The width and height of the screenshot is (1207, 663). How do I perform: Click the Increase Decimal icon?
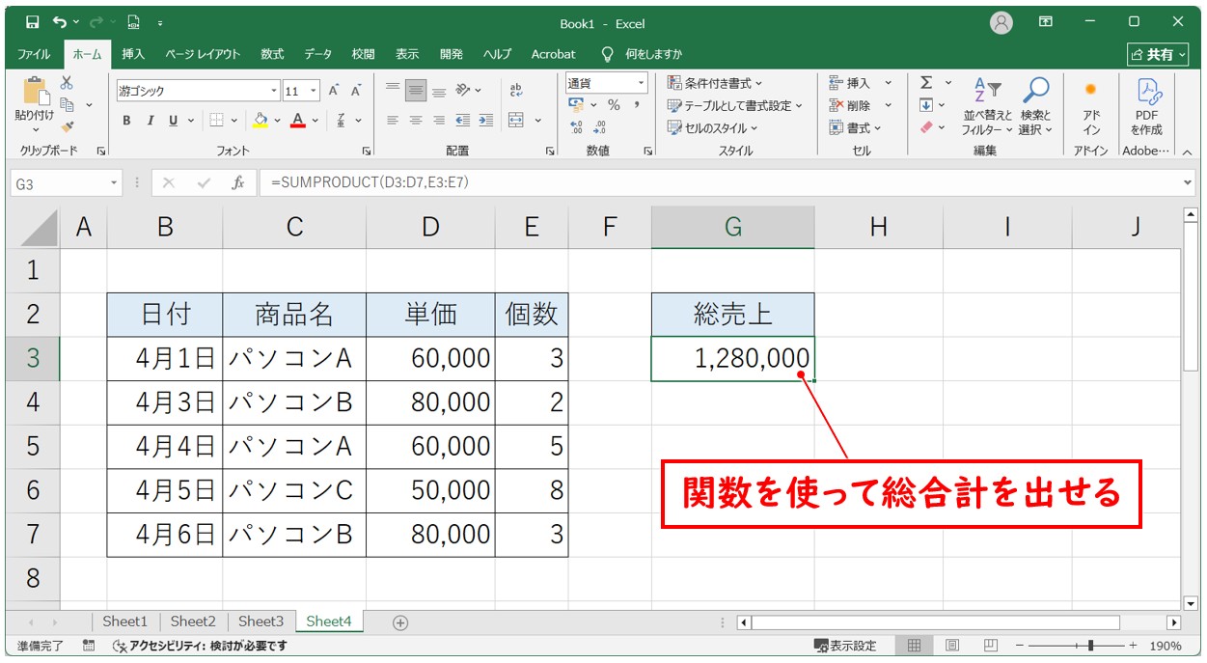coord(577,127)
